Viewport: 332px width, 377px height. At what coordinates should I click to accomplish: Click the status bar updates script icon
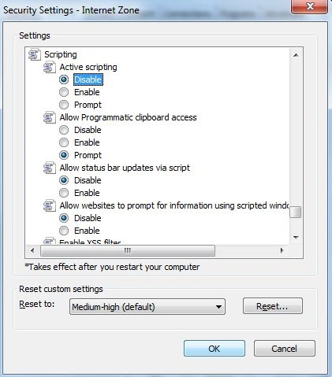click(x=50, y=168)
